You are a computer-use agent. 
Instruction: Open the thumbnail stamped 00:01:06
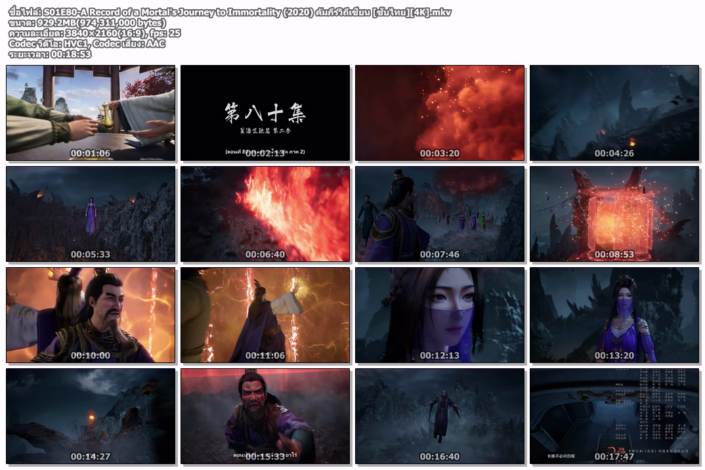pyautogui.click(x=91, y=113)
